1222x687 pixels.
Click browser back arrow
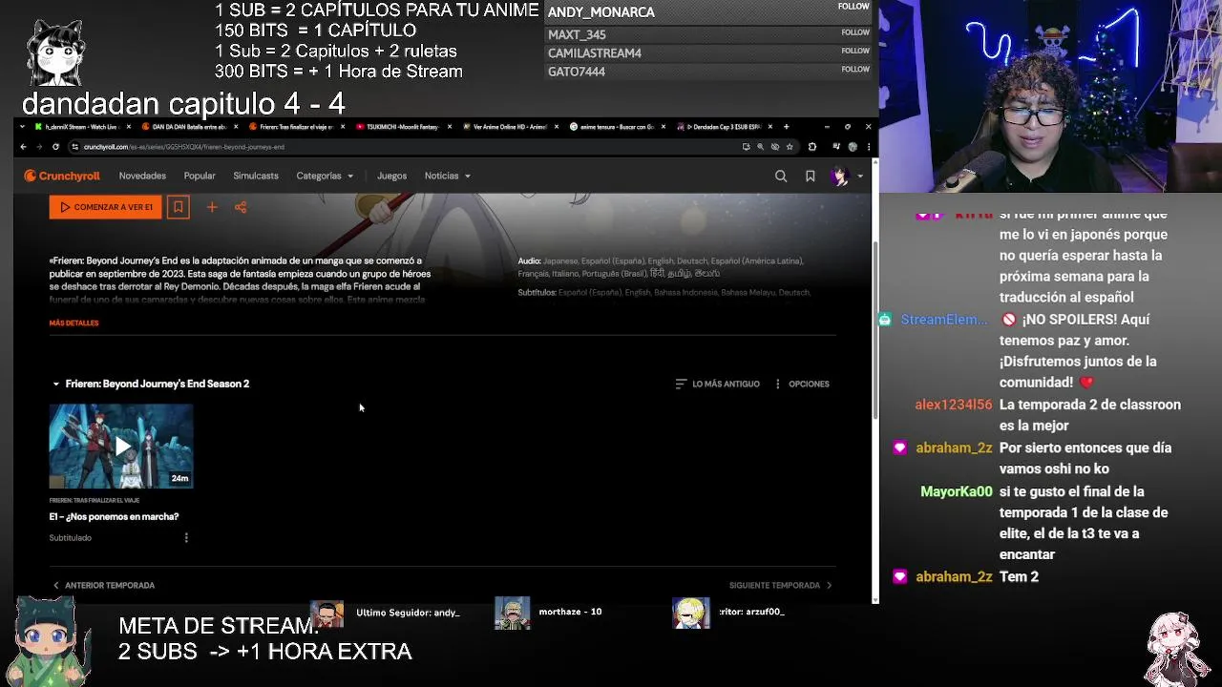pos(23,147)
